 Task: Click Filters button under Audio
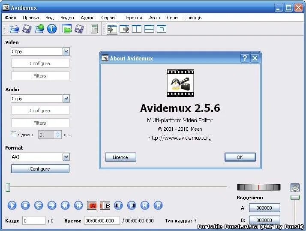pyautogui.click(x=40, y=123)
